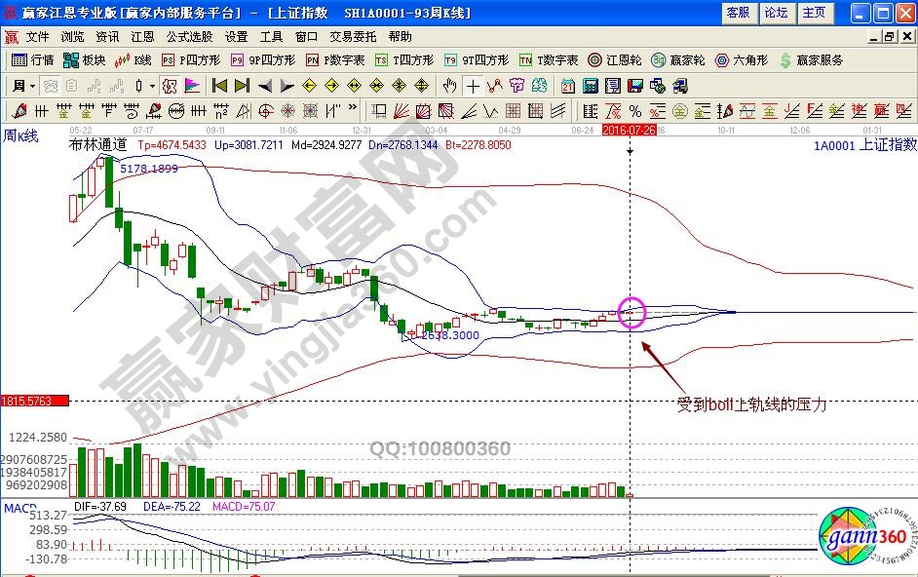The width and height of the screenshot is (918, 577).
Task: Toggle the crosshair cursor button
Action: [x=473, y=86]
